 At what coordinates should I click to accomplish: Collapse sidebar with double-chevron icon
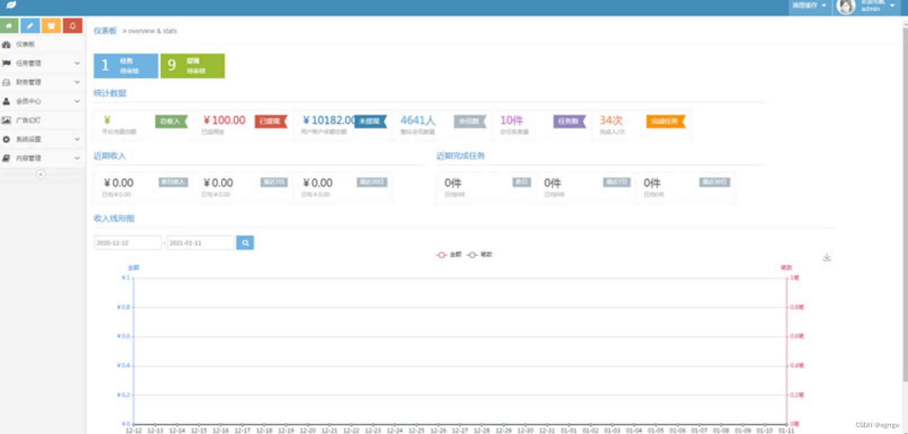[41, 175]
